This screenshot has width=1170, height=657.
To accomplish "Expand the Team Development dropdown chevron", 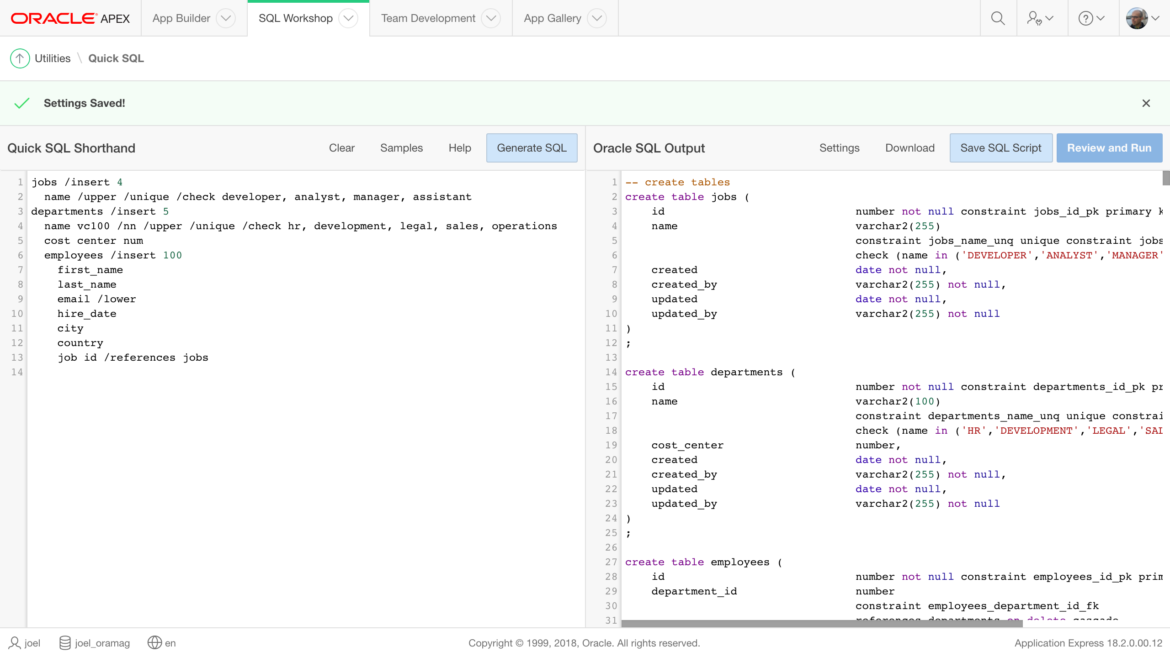I will pyautogui.click(x=491, y=18).
